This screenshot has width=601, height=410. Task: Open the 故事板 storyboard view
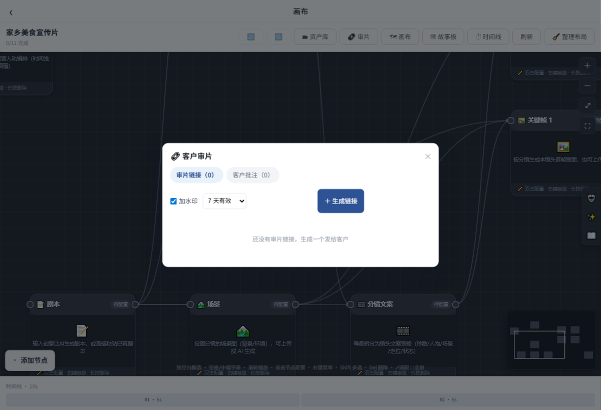443,36
